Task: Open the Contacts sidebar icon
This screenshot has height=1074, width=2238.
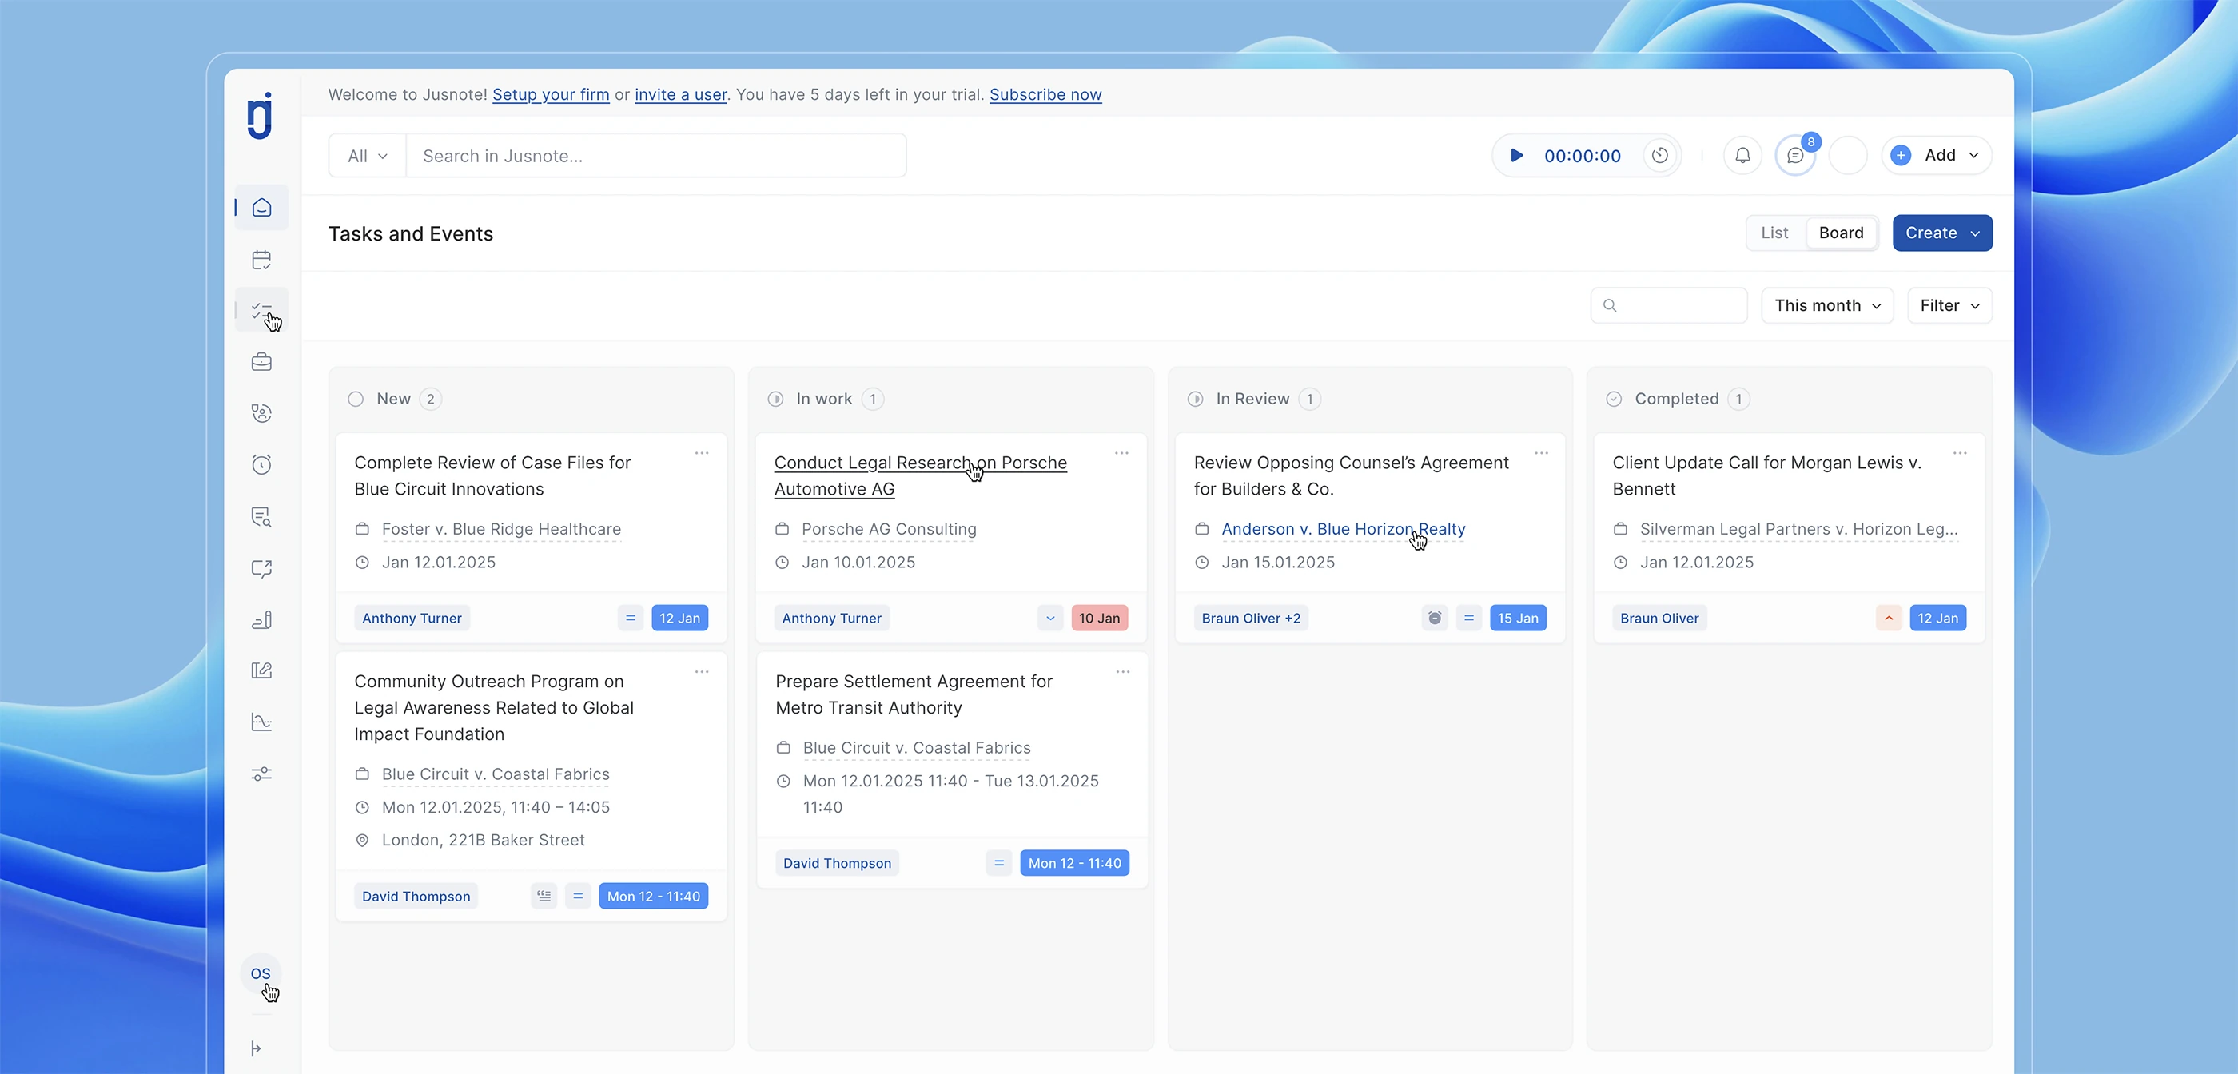Action: 261,413
